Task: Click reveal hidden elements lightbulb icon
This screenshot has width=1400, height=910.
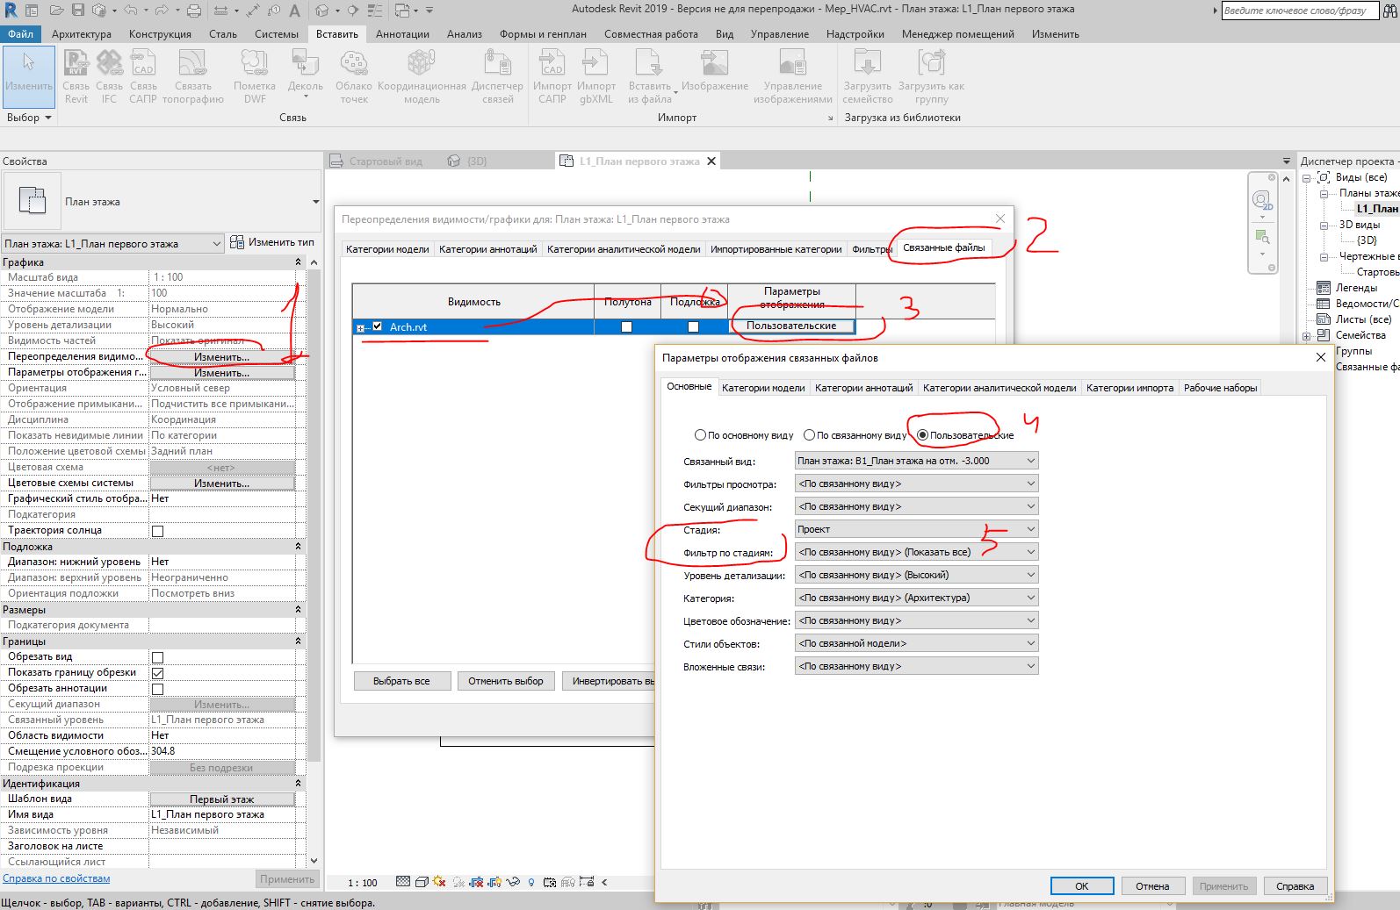Action: pyautogui.click(x=531, y=882)
